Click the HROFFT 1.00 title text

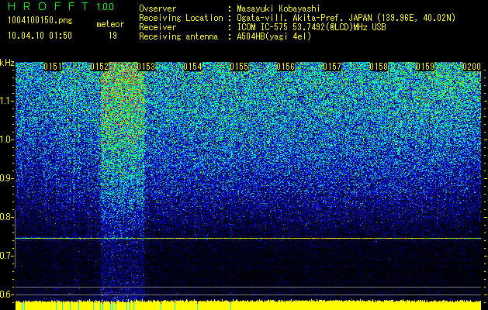[x=61, y=6]
